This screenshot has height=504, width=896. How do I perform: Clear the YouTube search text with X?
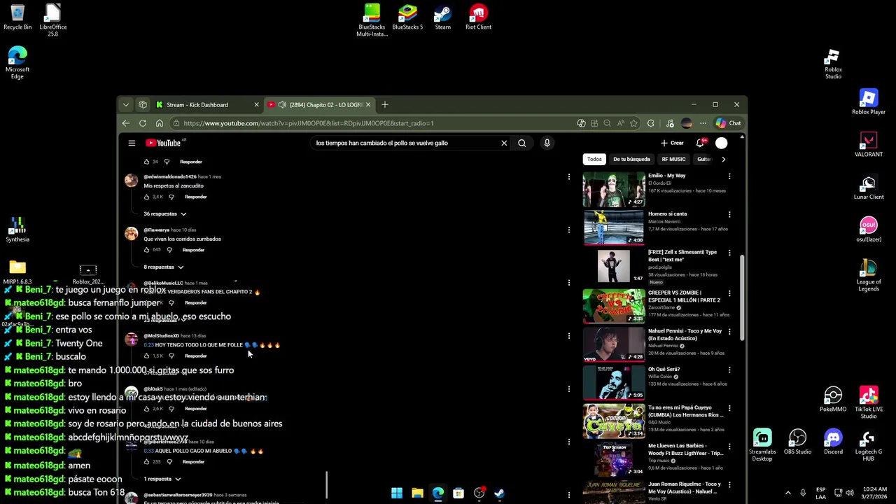coord(504,143)
